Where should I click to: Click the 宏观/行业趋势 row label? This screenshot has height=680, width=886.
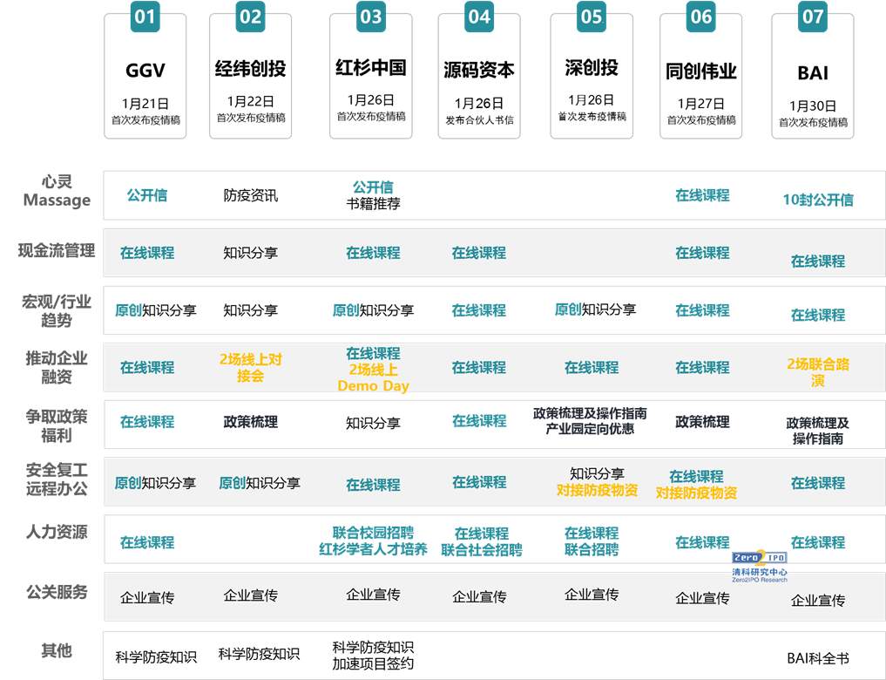[x=57, y=310]
